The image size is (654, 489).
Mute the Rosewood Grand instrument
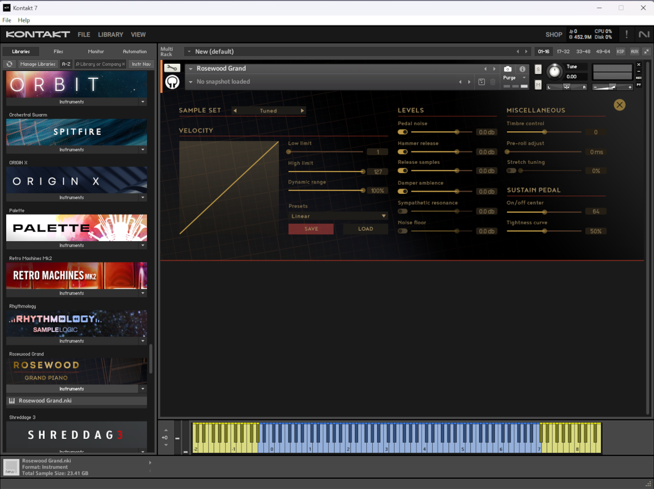pos(538,84)
